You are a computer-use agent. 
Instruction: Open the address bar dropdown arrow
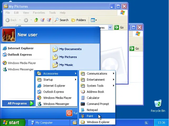click(x=110, y=27)
